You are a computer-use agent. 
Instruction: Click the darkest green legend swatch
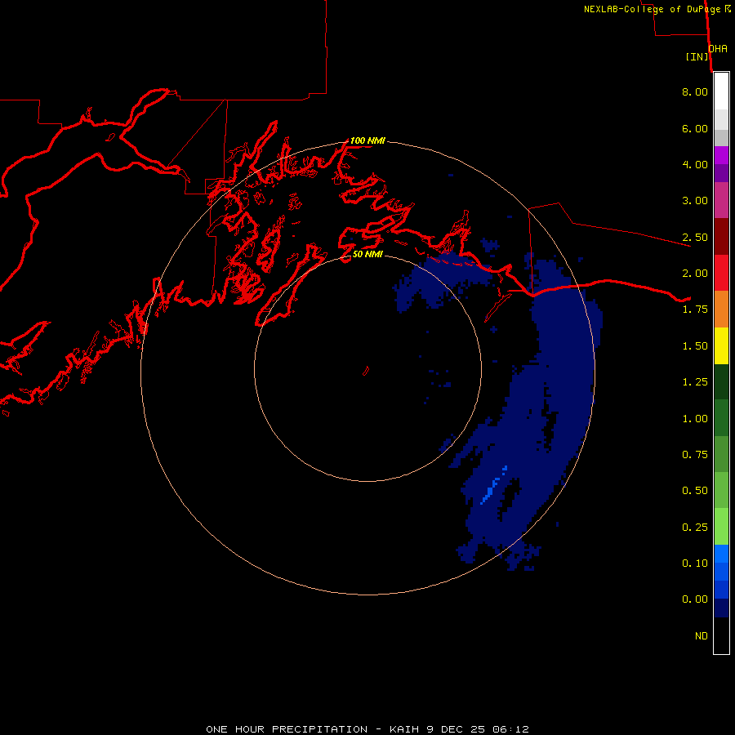(x=721, y=381)
